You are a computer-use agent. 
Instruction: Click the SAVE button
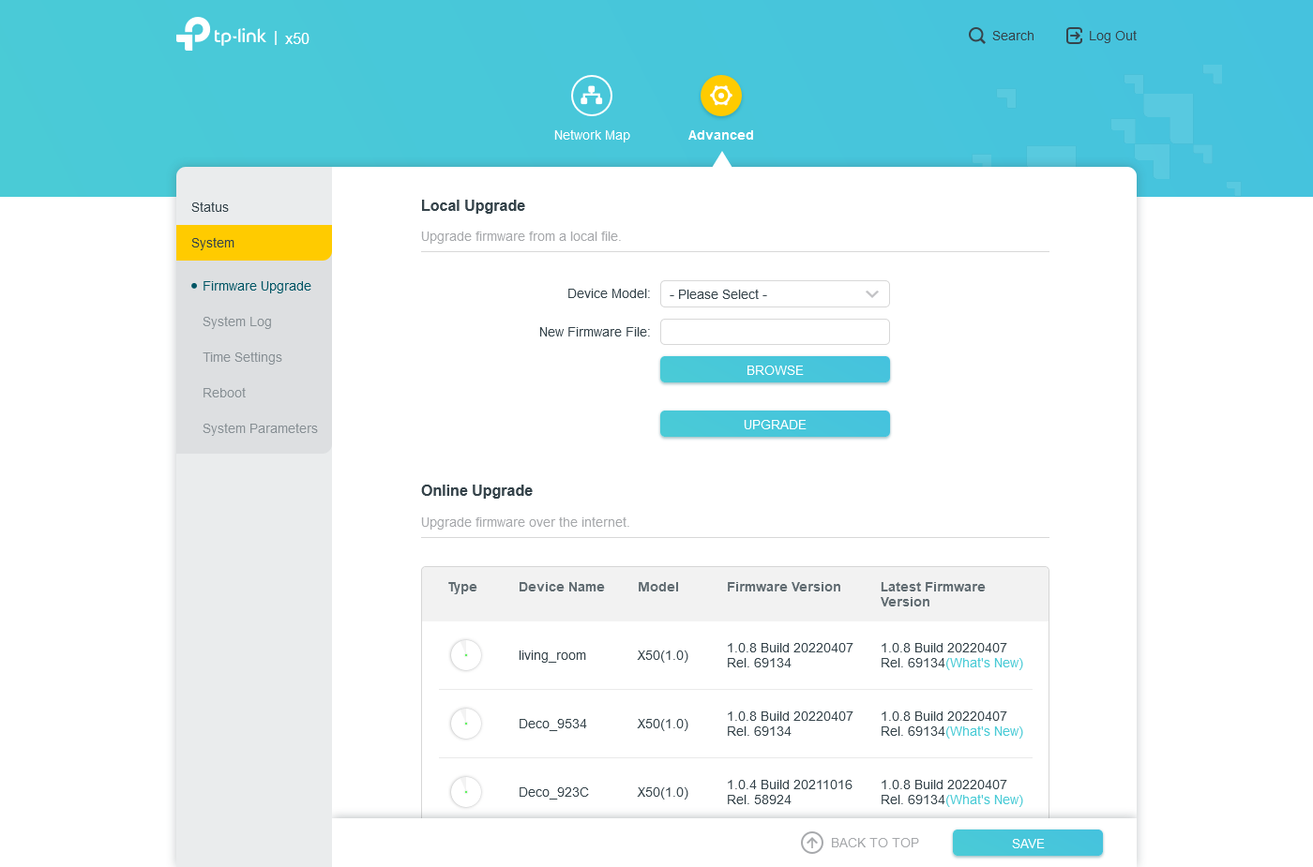1028,843
